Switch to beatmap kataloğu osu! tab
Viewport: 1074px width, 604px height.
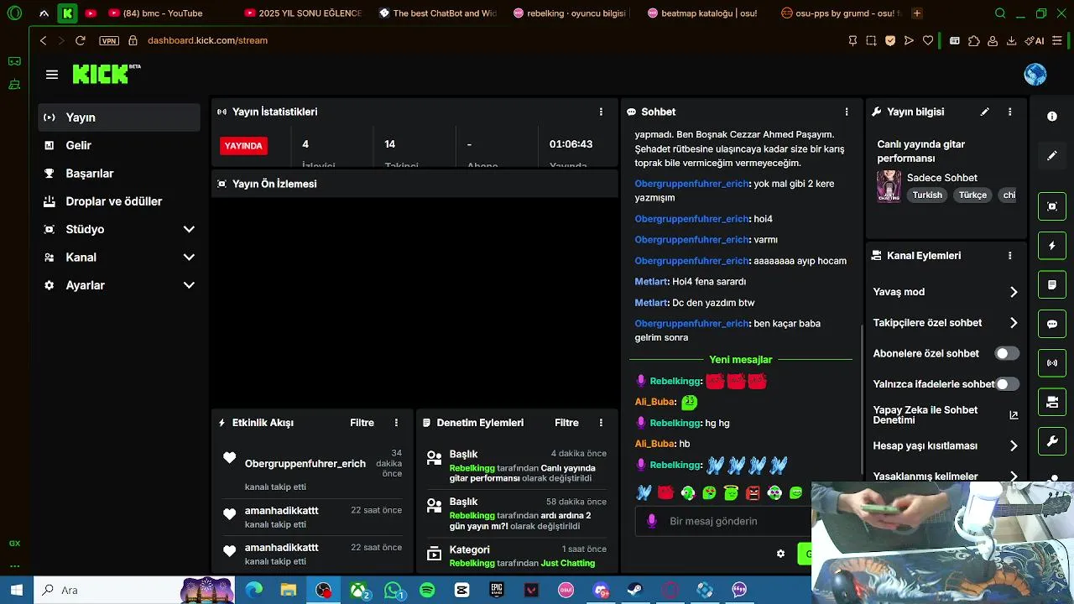pos(701,13)
